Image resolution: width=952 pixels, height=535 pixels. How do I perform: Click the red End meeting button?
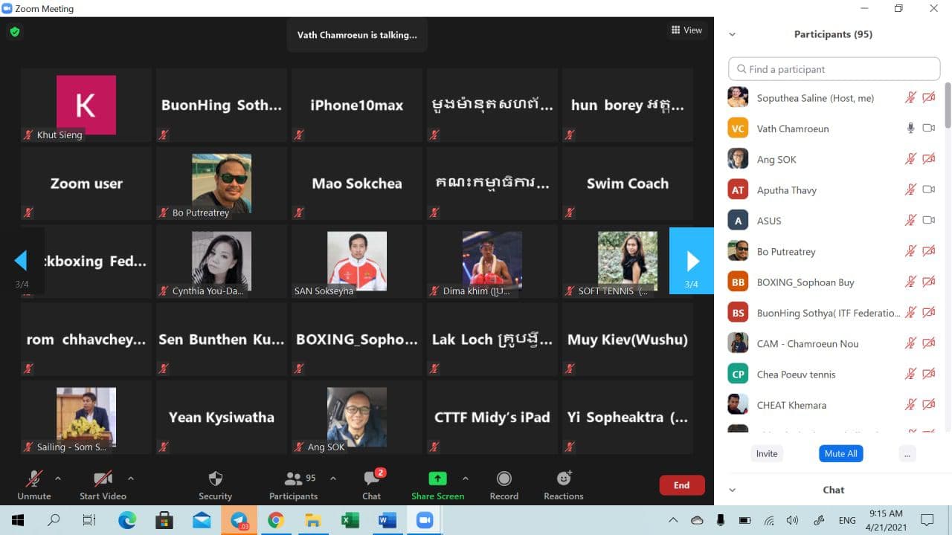[681, 485]
